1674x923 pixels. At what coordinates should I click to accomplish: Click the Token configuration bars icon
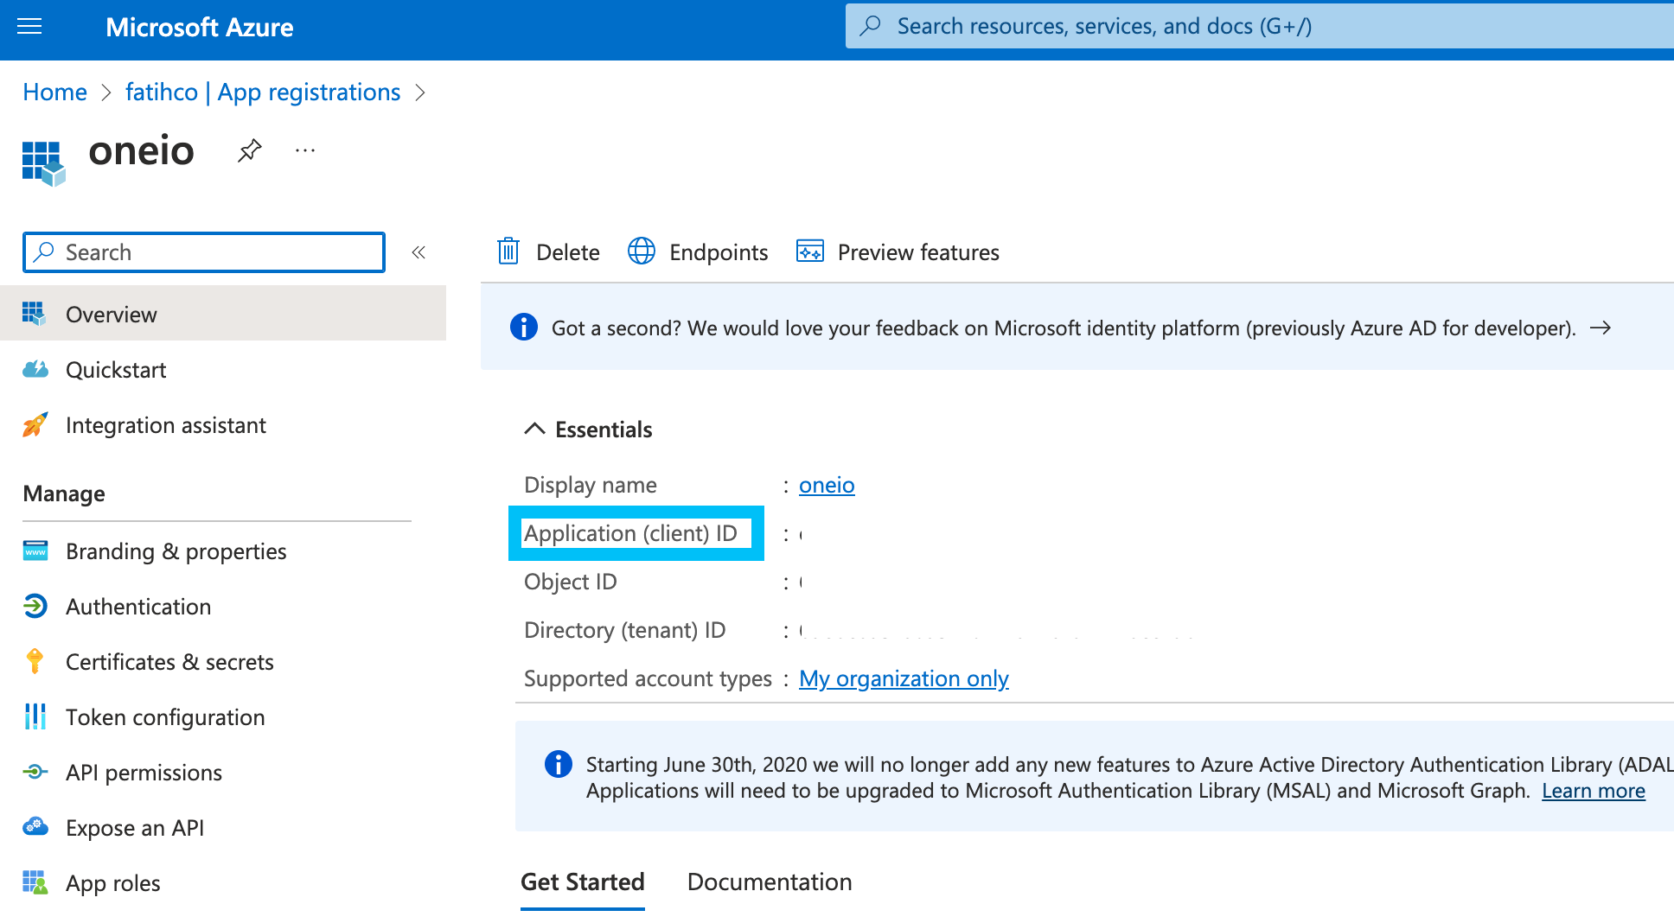coord(35,716)
